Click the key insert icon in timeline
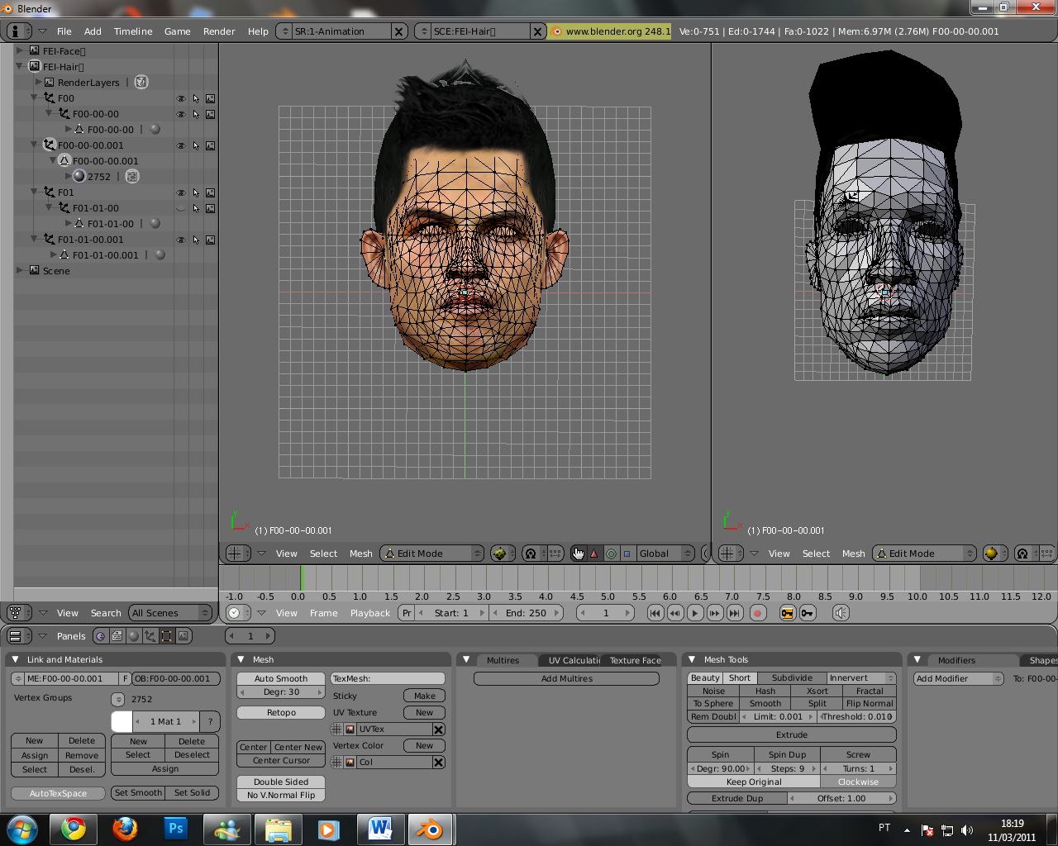Image resolution: width=1058 pixels, height=846 pixels. (808, 613)
